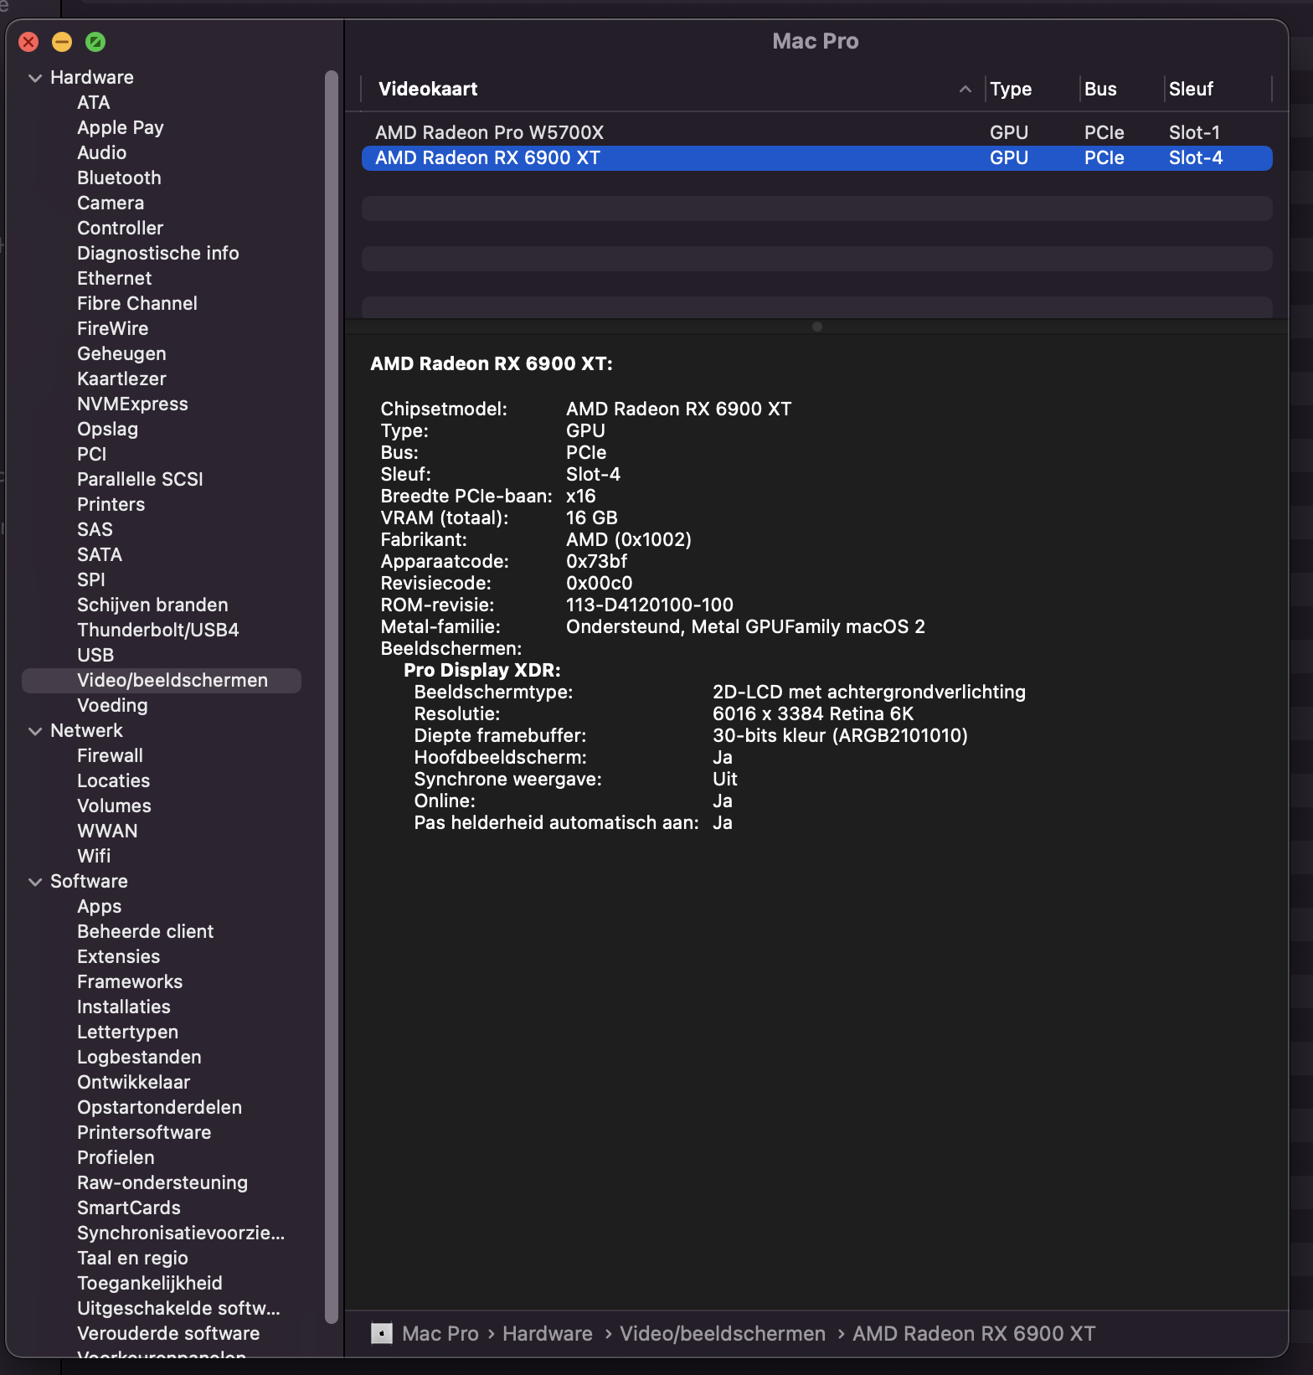Image resolution: width=1313 pixels, height=1375 pixels.
Task: Open Firewall under Netwerk
Action: 110,755
